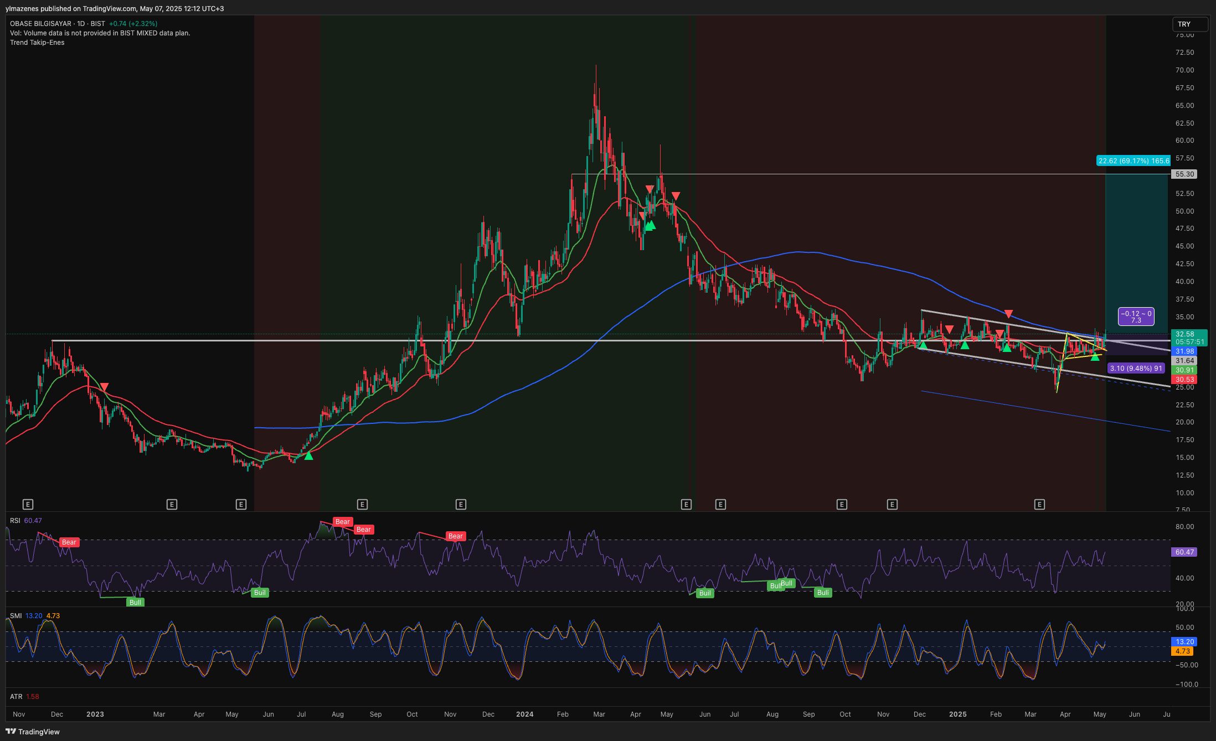
Task: Click the Bull label near June 2024 on RSI
Action: (705, 593)
